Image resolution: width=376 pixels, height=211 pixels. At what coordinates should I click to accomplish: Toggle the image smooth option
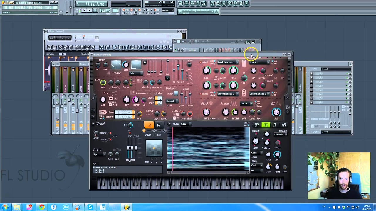coord(256,134)
